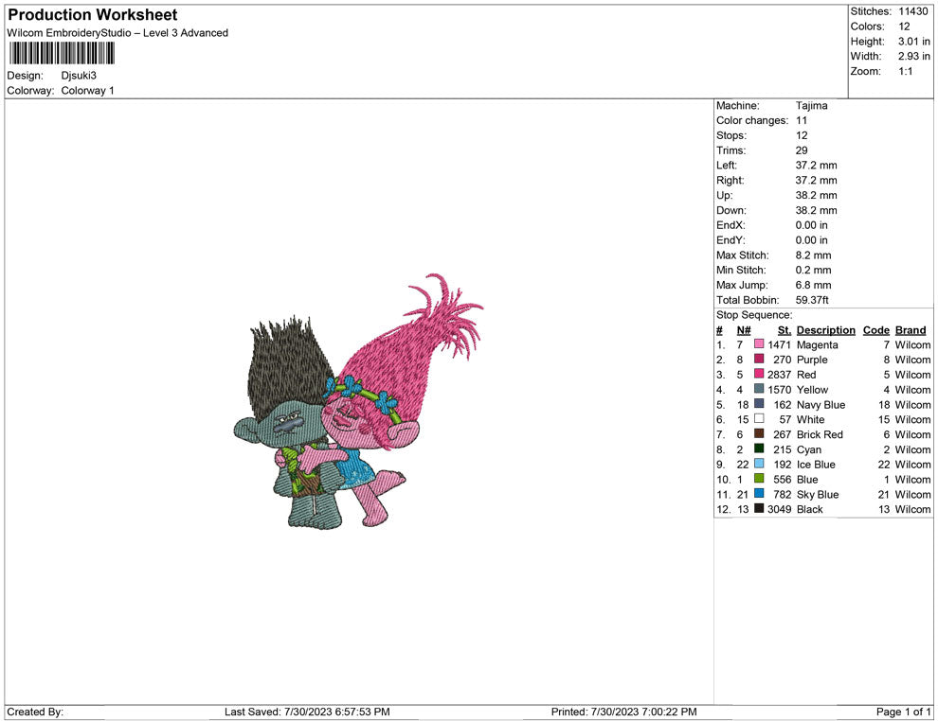Click the Min Stitch value 0.2 mm
The width and height of the screenshot is (938, 721).
coord(814,270)
